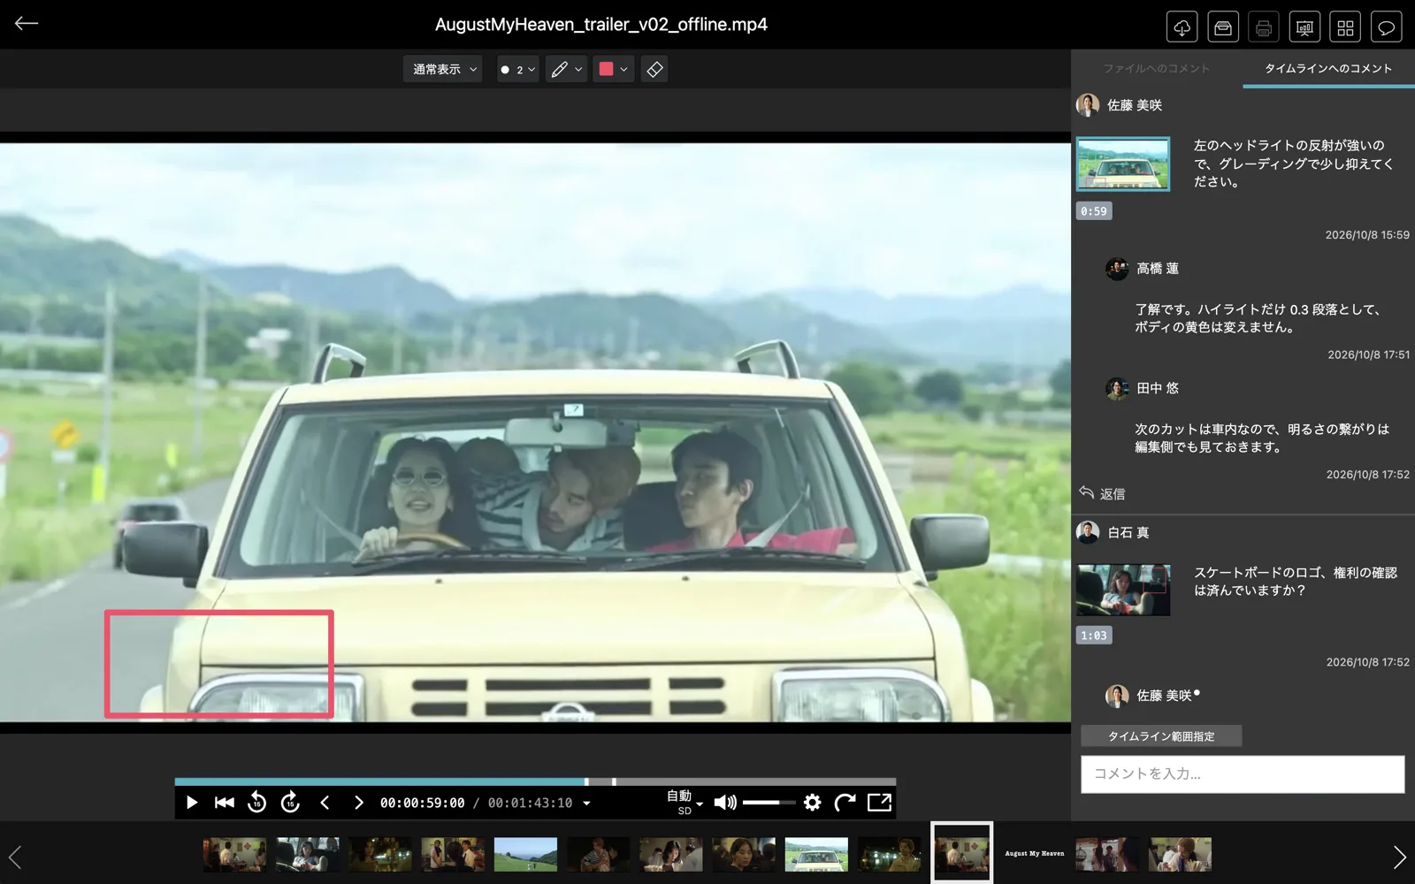The height and width of the screenshot is (884, 1415).
Task: Switch to grid view icon
Action: (1345, 27)
